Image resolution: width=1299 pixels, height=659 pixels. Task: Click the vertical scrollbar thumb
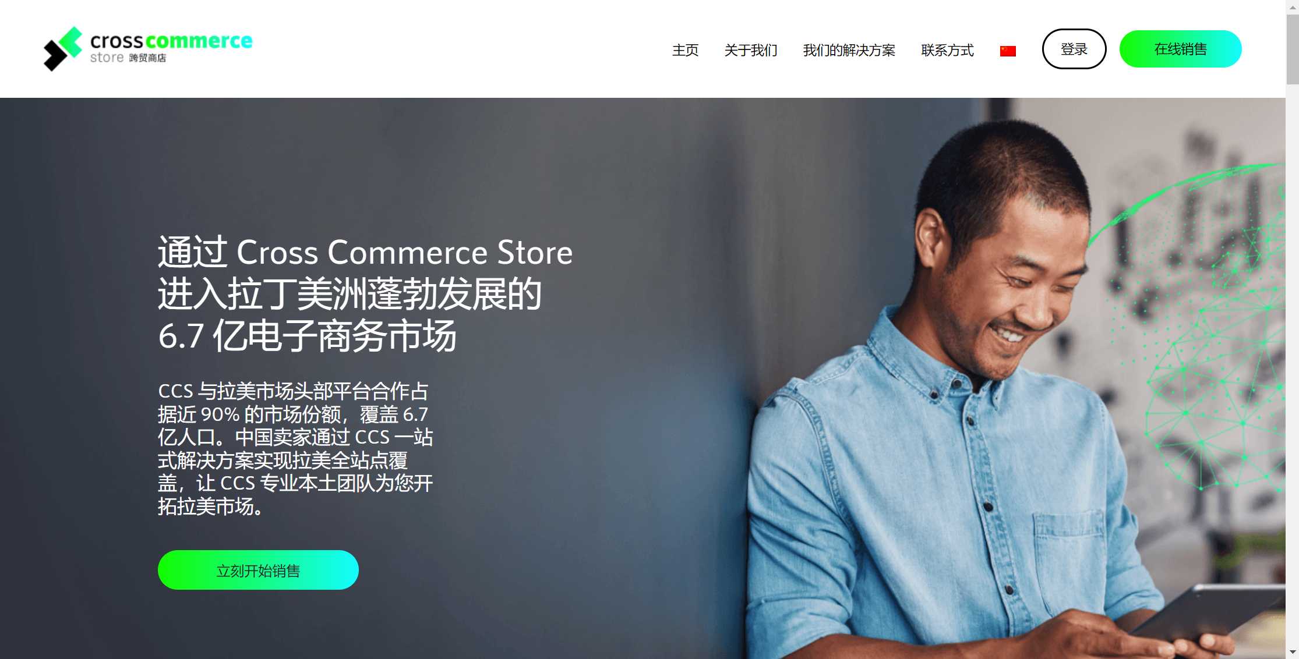[x=1293, y=49]
